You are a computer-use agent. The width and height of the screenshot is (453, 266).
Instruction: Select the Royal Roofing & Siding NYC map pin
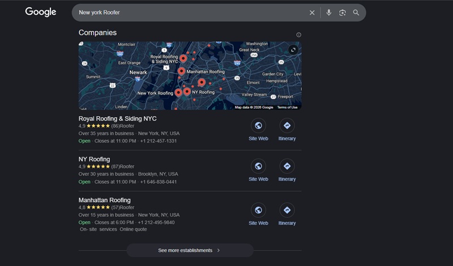point(183,59)
